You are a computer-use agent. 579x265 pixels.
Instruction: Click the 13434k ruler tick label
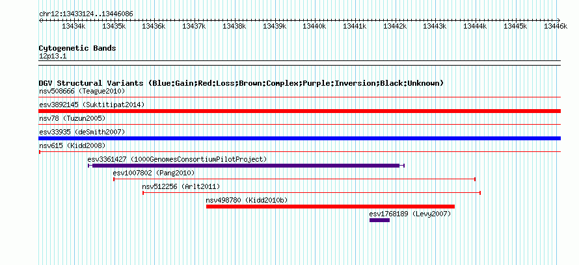(x=74, y=26)
